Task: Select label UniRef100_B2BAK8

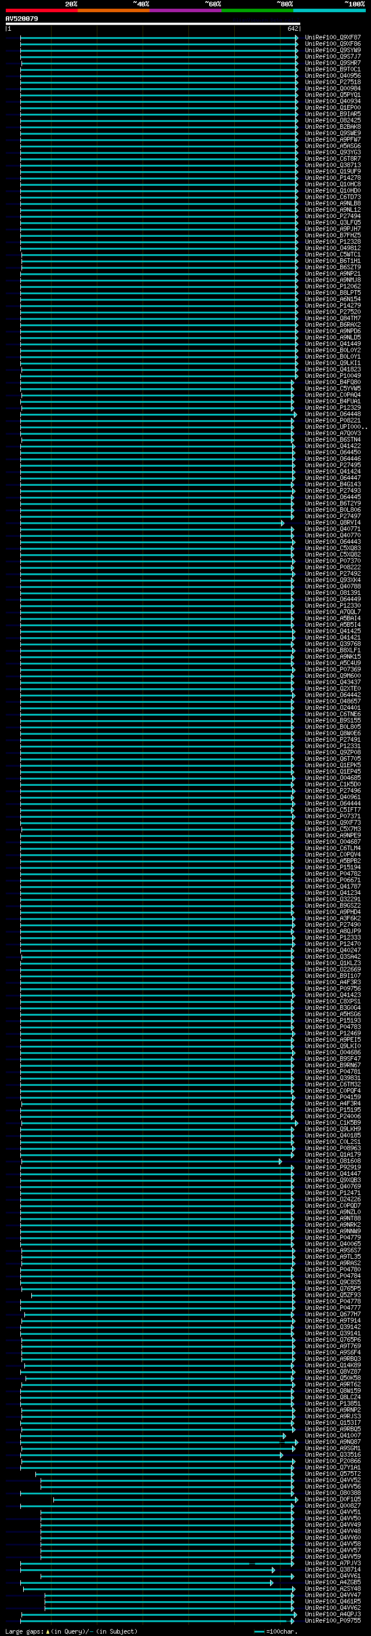Action: 333,127
